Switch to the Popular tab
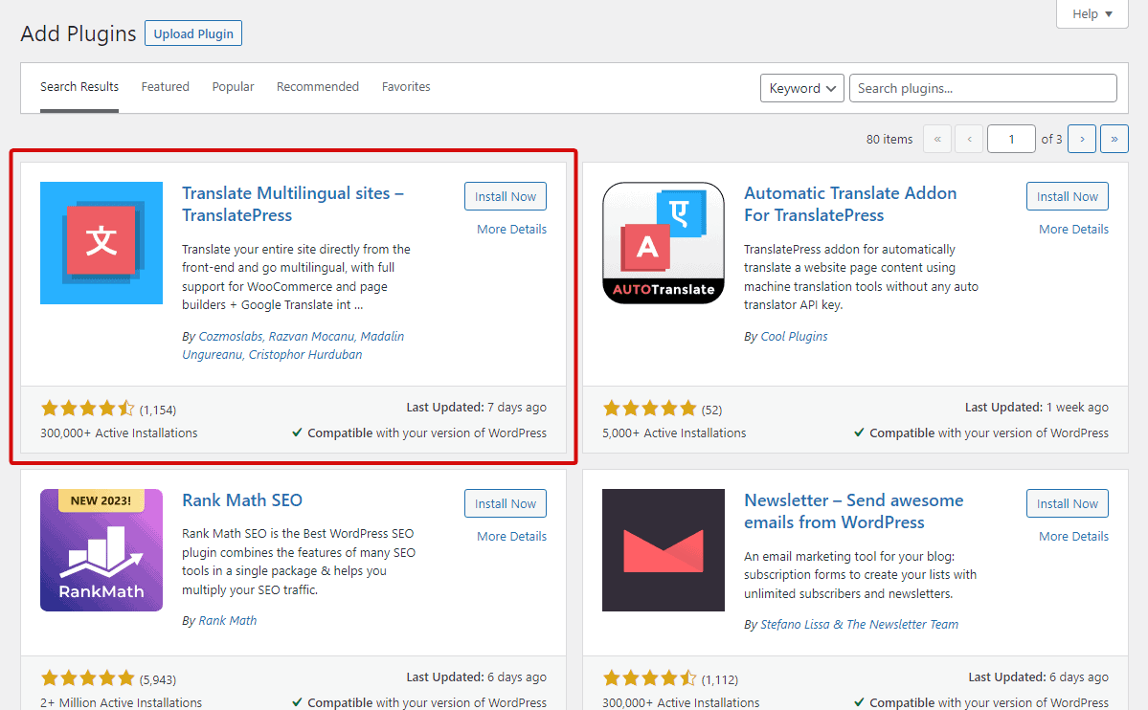 (233, 87)
